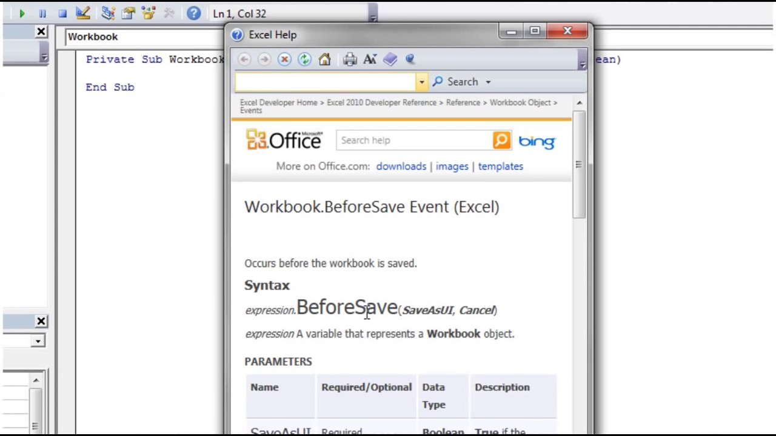Click the red Stop icon in Excel Help

click(x=284, y=59)
